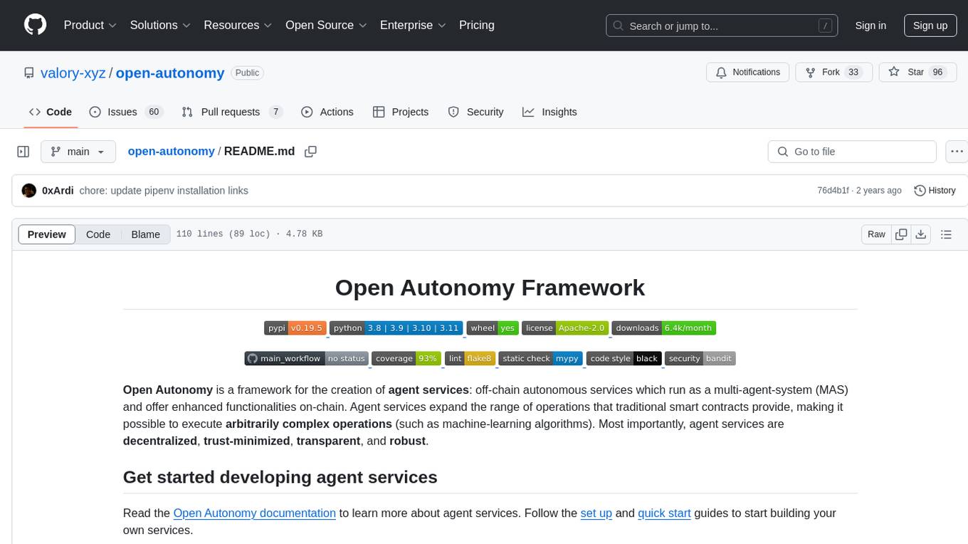Viewport: 968px width, 544px height.
Task: Open the open-autonomy repository link in header
Action: (x=170, y=73)
